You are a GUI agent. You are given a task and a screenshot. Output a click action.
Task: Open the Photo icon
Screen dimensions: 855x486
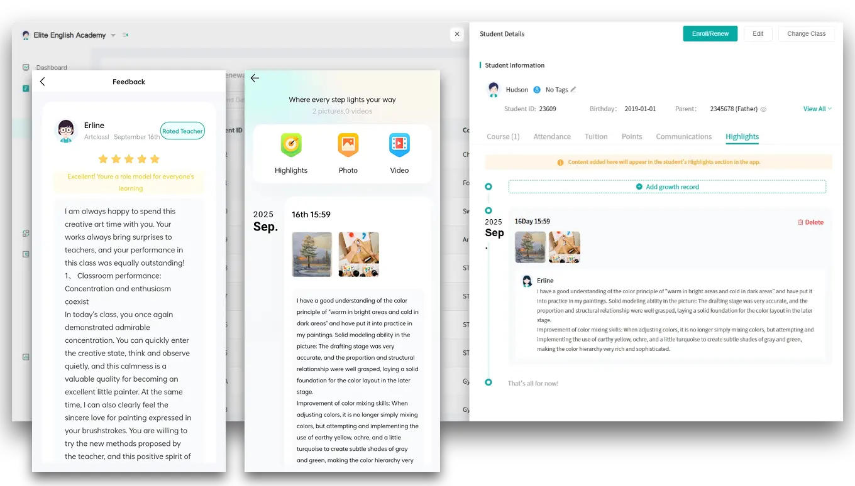pyautogui.click(x=348, y=146)
